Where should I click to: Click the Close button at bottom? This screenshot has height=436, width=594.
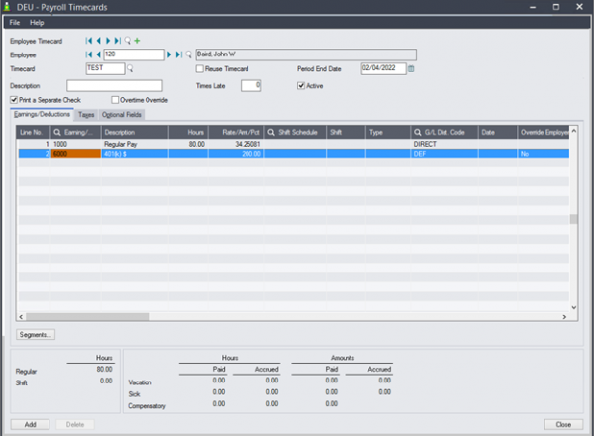point(563,425)
